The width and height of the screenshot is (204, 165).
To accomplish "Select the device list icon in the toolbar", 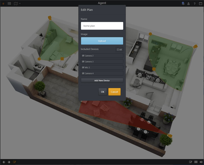I will pos(9,3).
